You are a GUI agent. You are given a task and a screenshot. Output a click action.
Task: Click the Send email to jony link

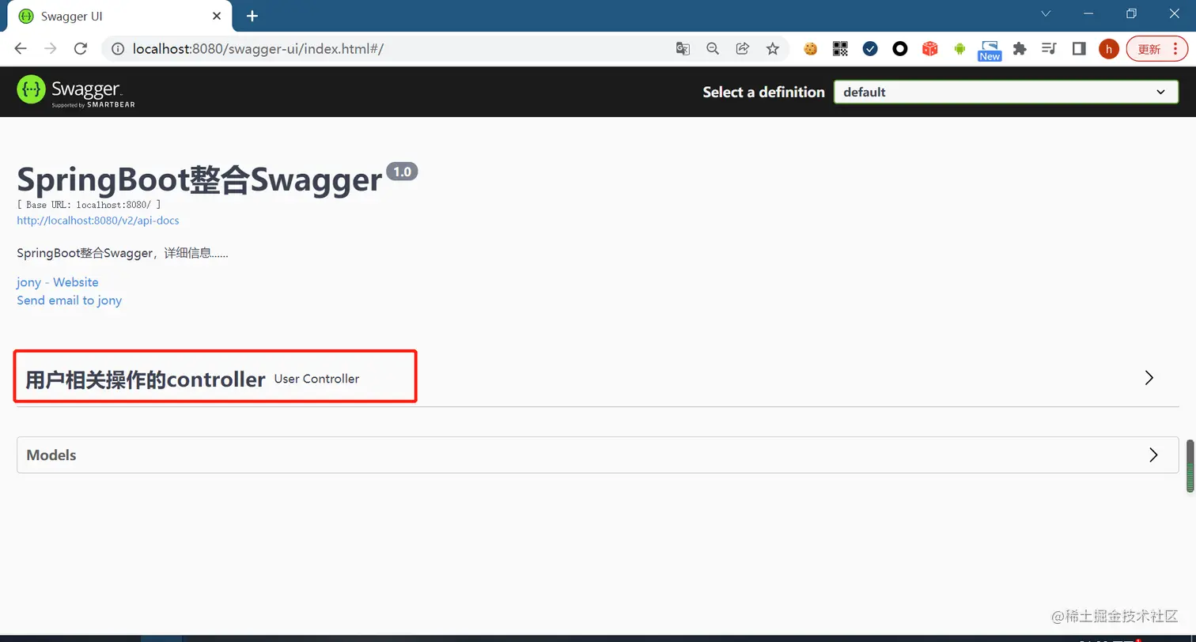(70, 300)
